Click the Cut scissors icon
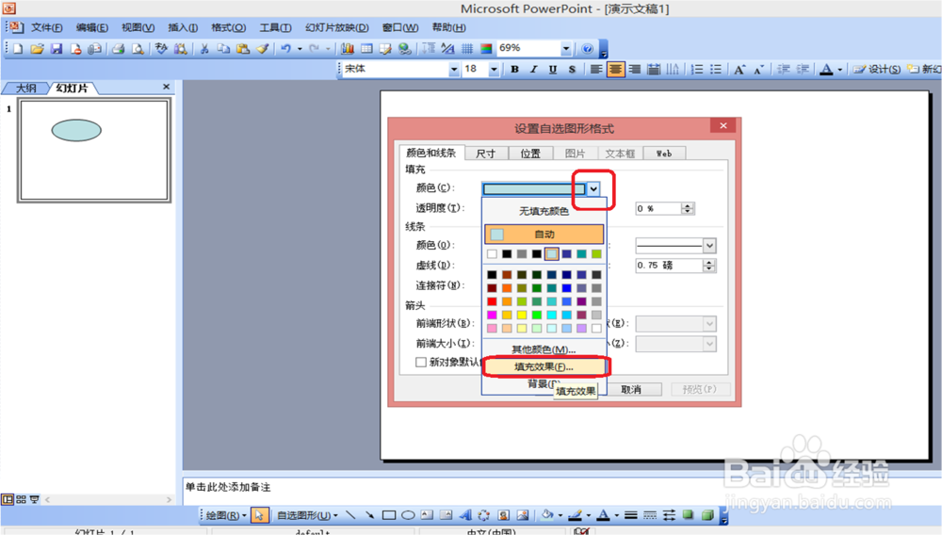Screen dimensions: 942x535 pyautogui.click(x=204, y=49)
